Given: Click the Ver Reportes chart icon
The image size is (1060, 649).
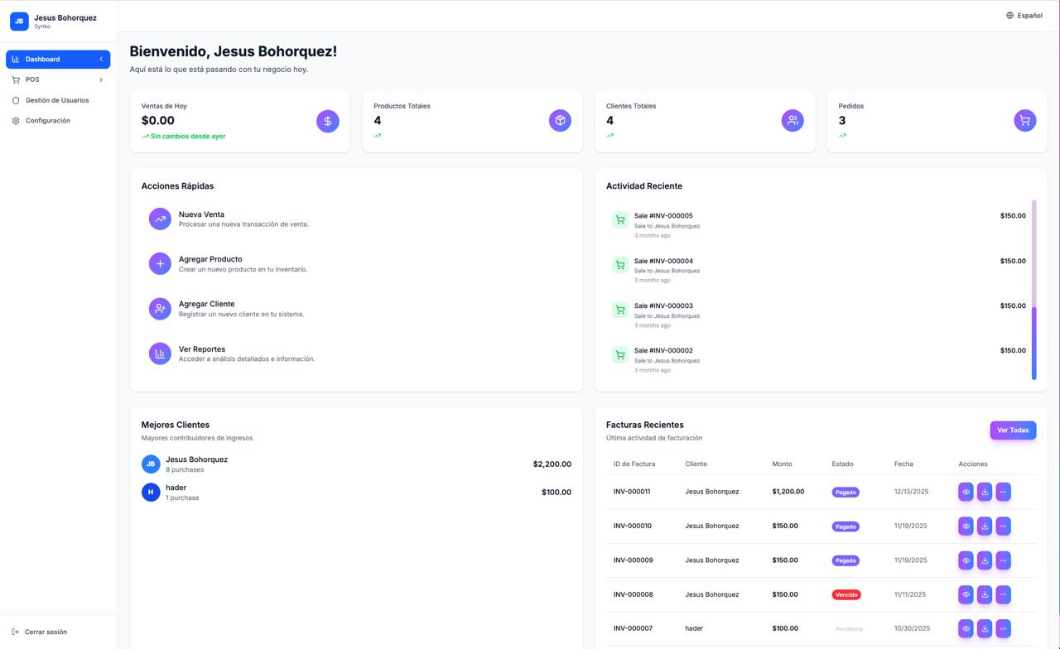Looking at the screenshot, I should click(160, 353).
